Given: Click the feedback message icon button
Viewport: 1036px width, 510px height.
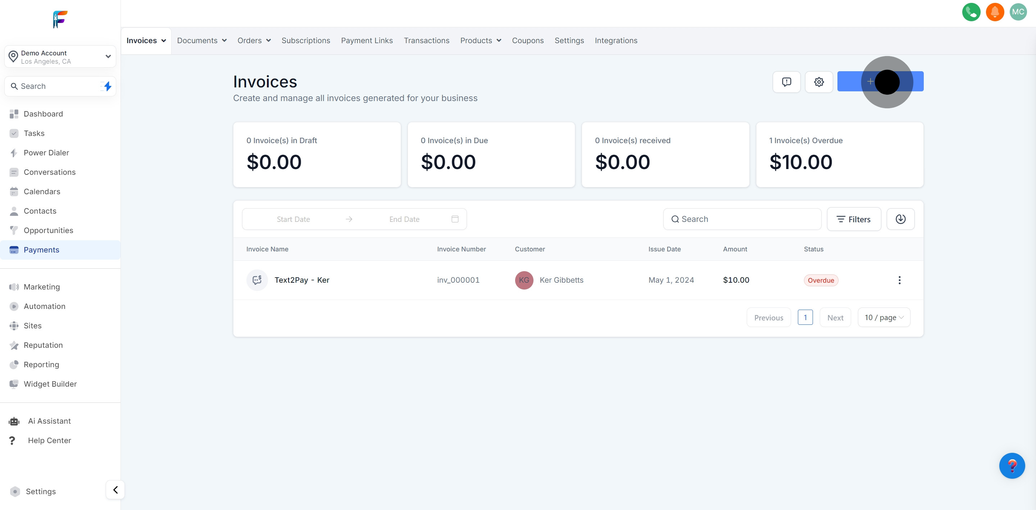Looking at the screenshot, I should click(786, 82).
